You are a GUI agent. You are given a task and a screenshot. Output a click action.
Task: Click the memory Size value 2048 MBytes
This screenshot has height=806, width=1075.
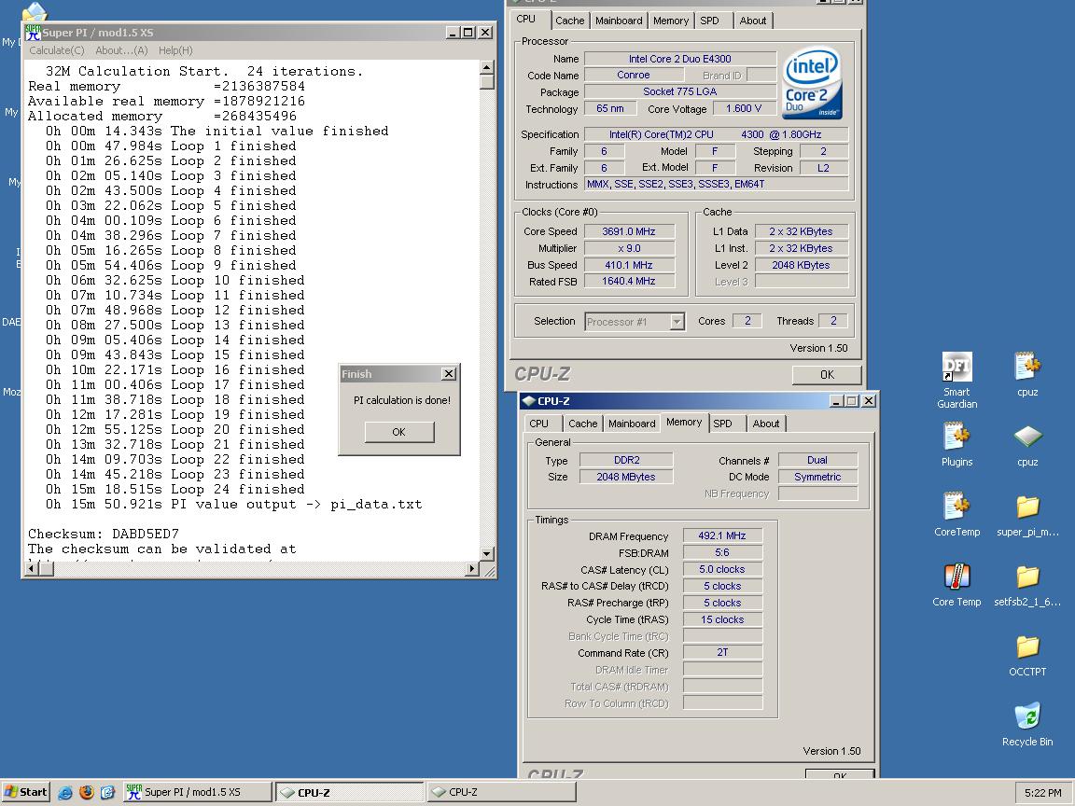click(x=625, y=477)
